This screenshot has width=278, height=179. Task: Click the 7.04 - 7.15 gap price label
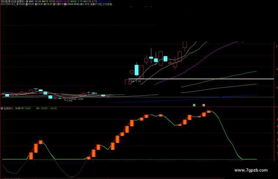point(135,81)
